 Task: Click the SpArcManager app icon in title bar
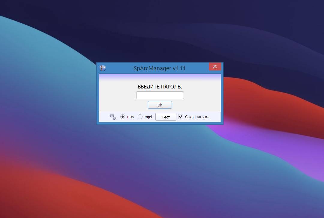click(x=103, y=68)
